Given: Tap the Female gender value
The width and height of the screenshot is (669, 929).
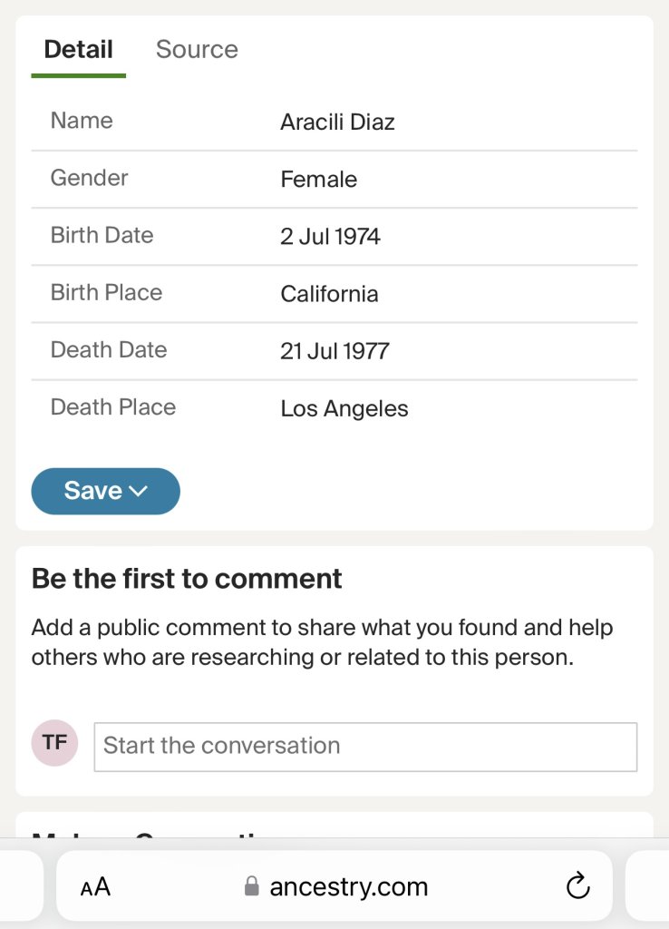Looking at the screenshot, I should 318,180.
